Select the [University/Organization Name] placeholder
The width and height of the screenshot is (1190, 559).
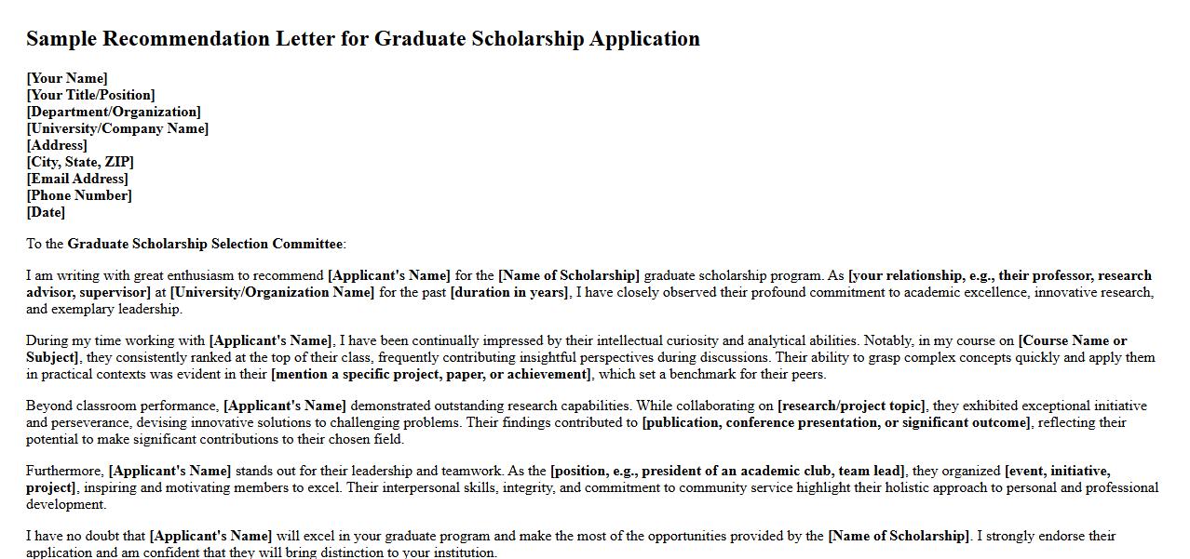pyautogui.click(x=272, y=292)
